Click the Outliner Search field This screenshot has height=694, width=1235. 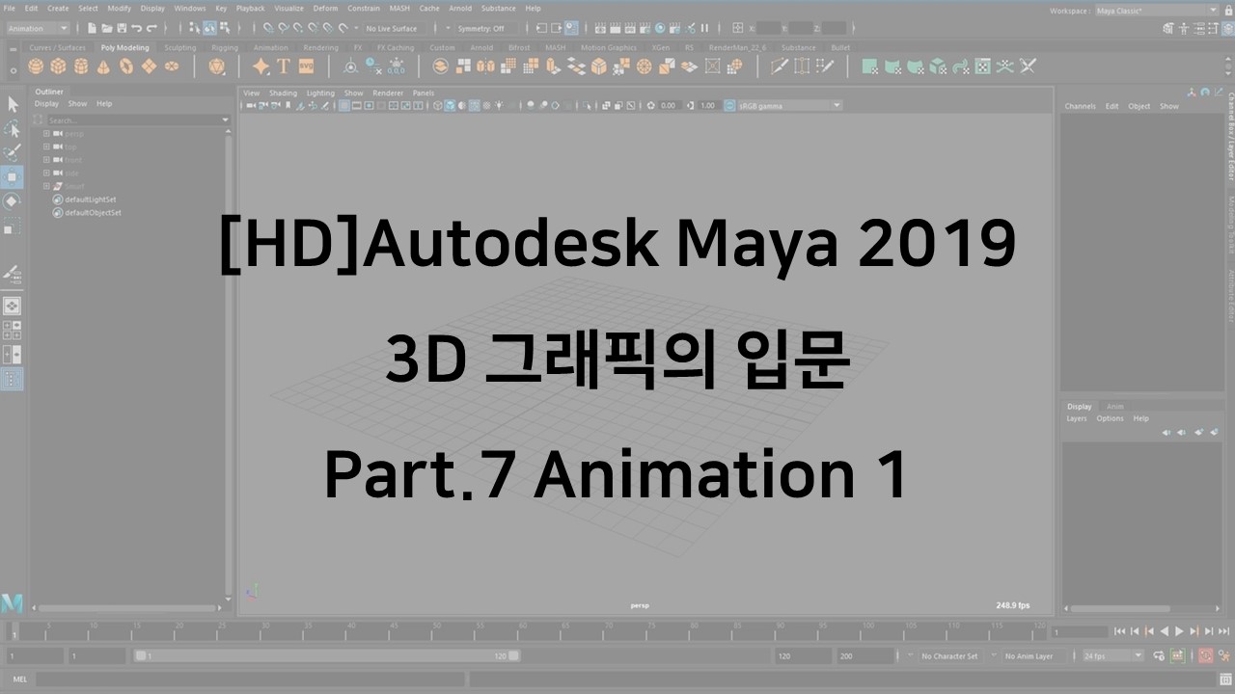point(133,120)
